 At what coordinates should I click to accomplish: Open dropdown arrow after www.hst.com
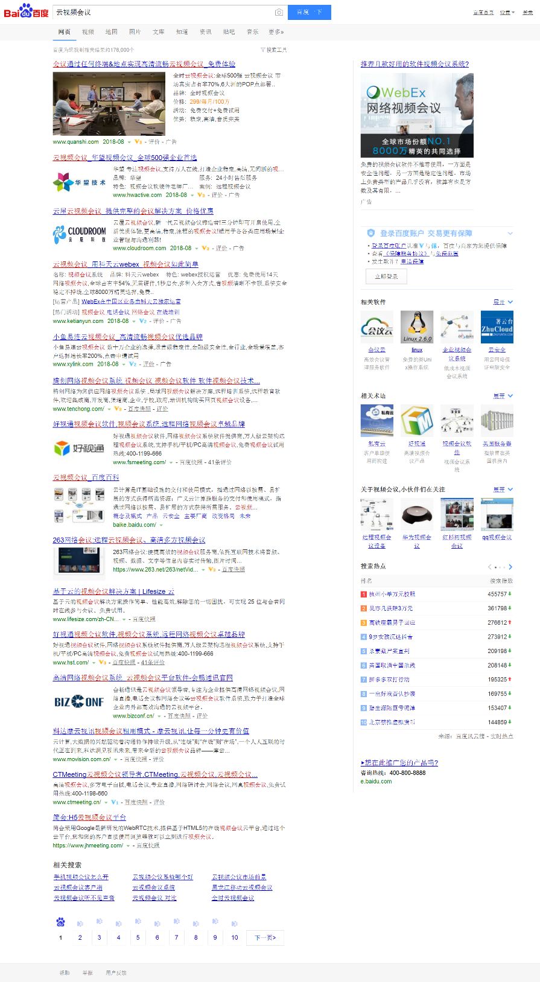[94, 663]
